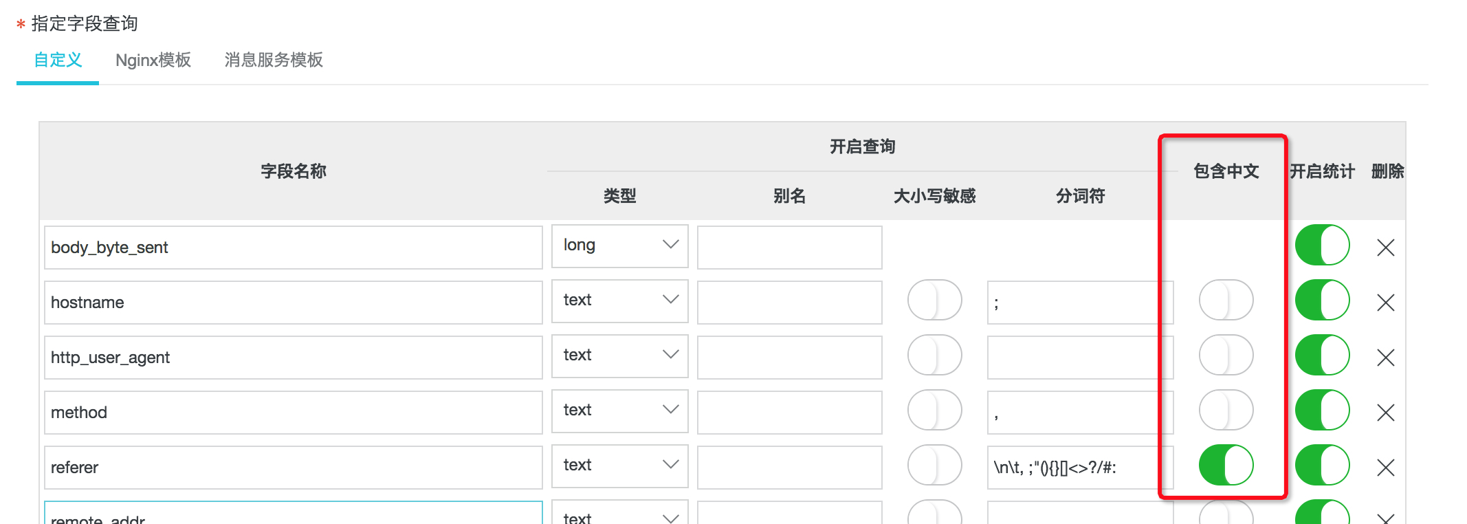Click the 分词符 column header

[1081, 196]
